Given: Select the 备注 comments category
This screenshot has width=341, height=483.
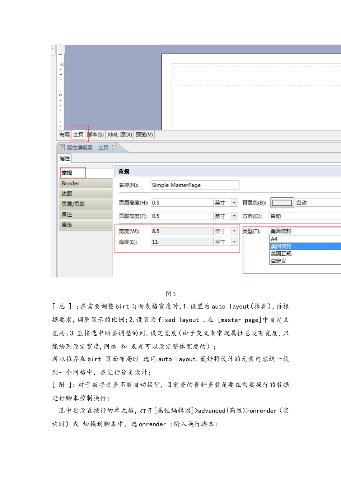Looking at the screenshot, I should click(x=85, y=215).
